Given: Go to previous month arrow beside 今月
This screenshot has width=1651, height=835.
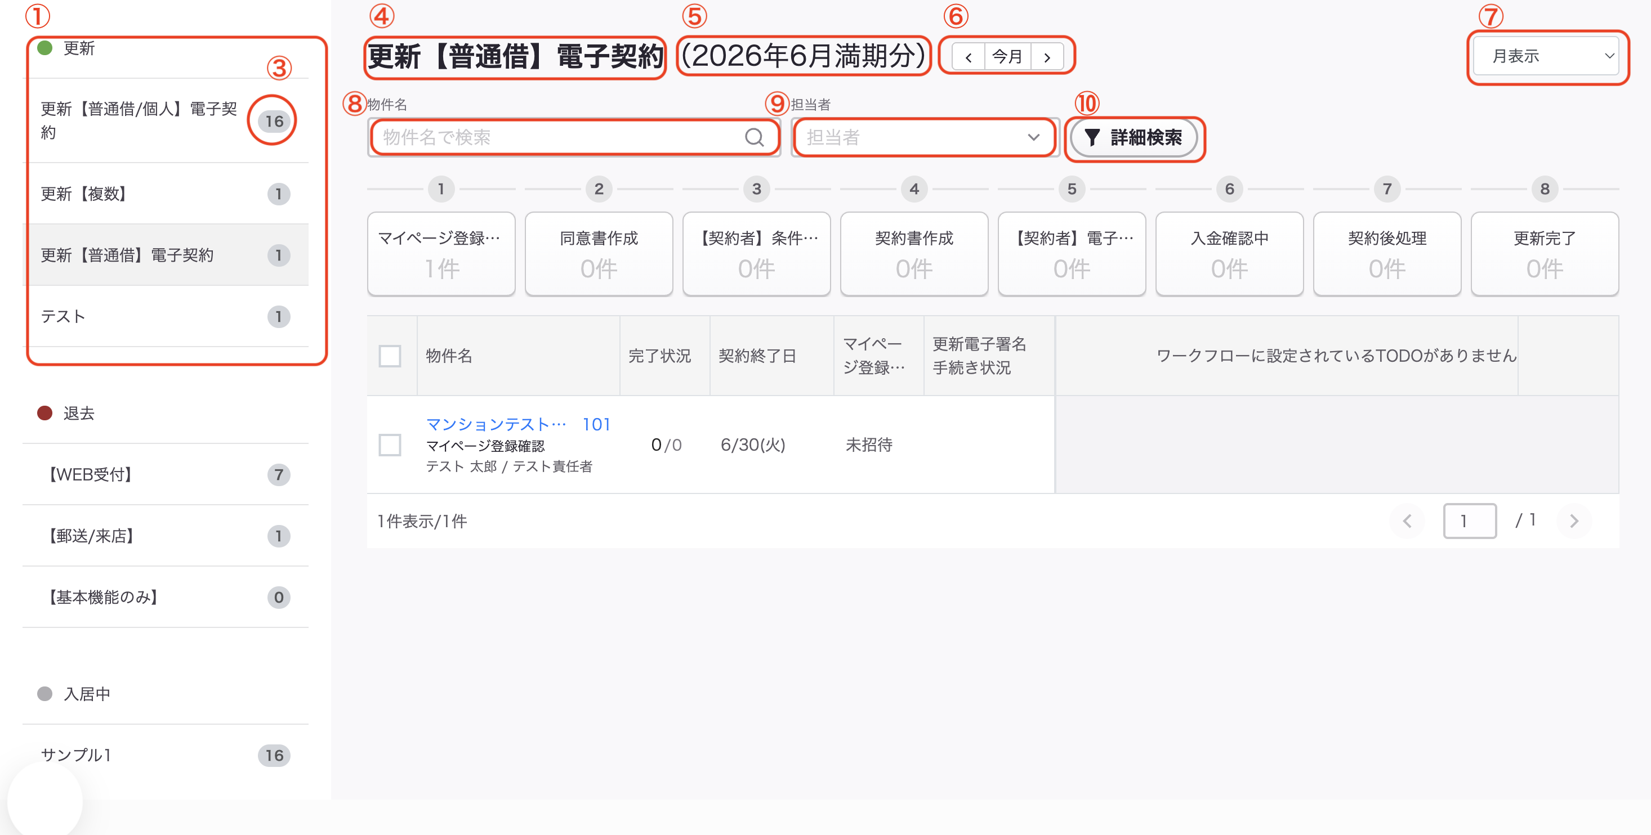Looking at the screenshot, I should click(x=969, y=57).
